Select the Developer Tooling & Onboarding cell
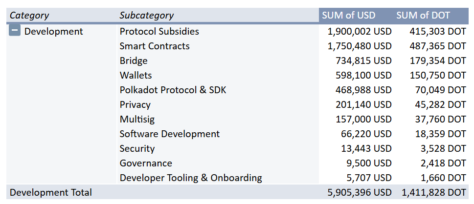 click(x=190, y=178)
